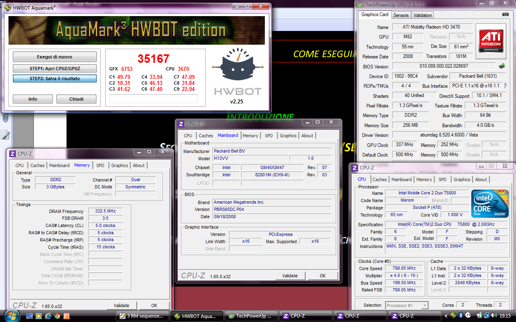Screen dimensions: 516x322
Task: Click OK in CPU-Z Mainboard window
Action: (323, 276)
